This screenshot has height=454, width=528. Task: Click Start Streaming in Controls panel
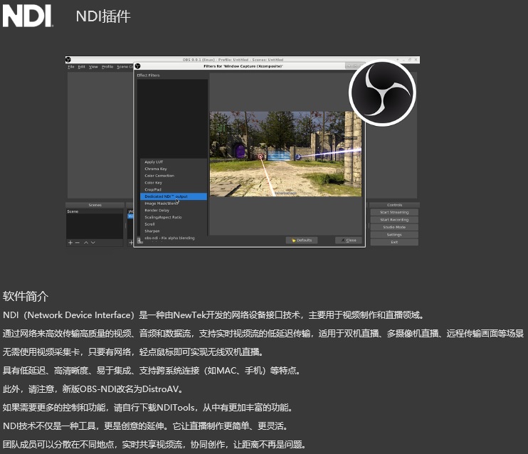tap(394, 212)
